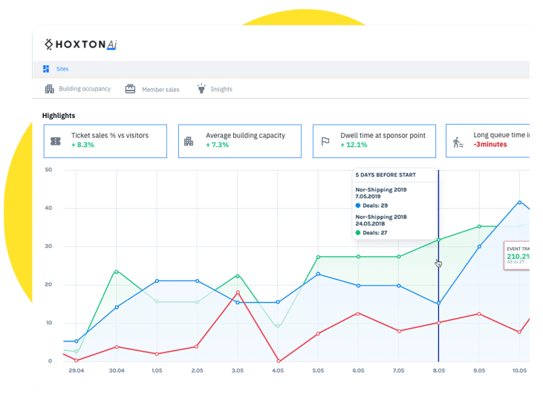Screen dimensions: 543x403
Task: Click the 5.05 x-axis date label
Action: coord(318,370)
